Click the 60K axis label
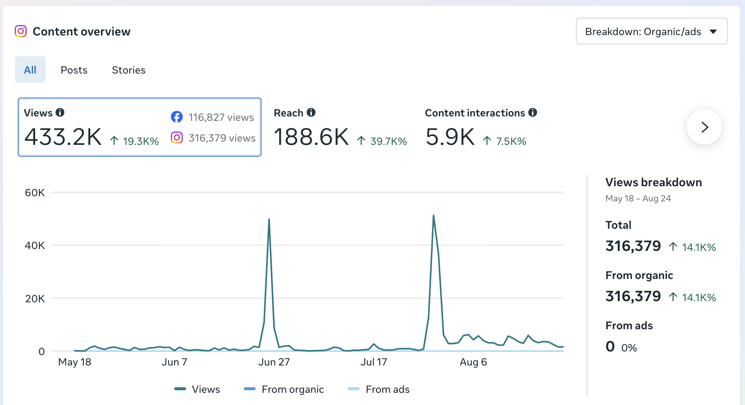The image size is (745, 405). point(35,193)
